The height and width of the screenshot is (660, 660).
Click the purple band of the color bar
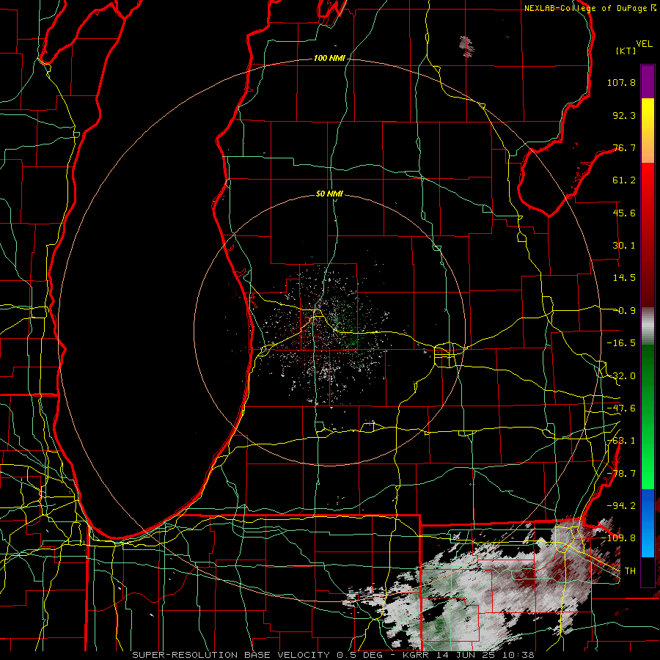click(x=648, y=81)
